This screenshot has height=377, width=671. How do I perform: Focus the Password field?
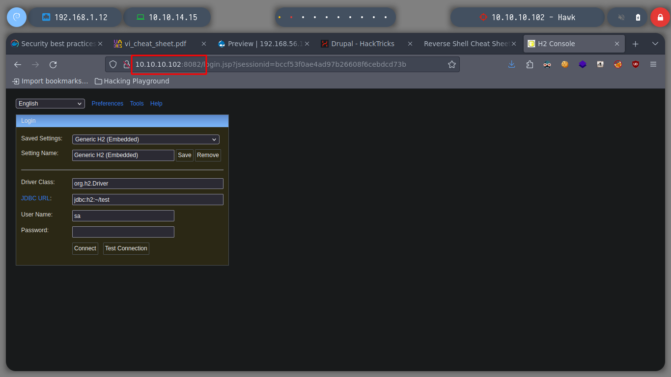point(123,232)
